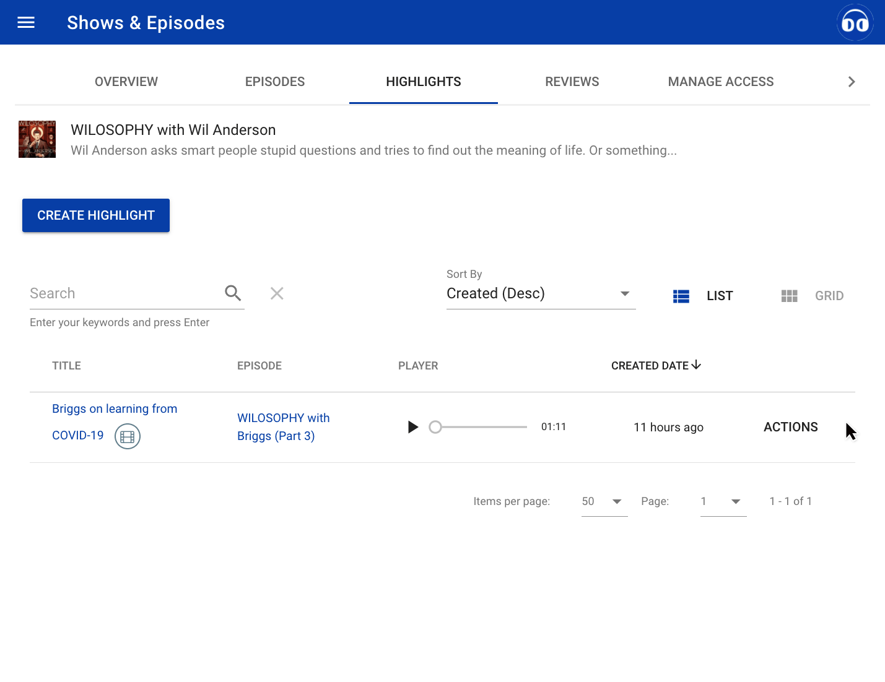Click the grid view icon
The image size is (885, 682).
pos(789,296)
